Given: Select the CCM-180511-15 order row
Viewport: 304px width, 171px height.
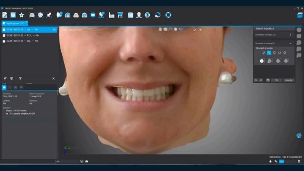Looking at the screenshot, I should tap(29, 29).
